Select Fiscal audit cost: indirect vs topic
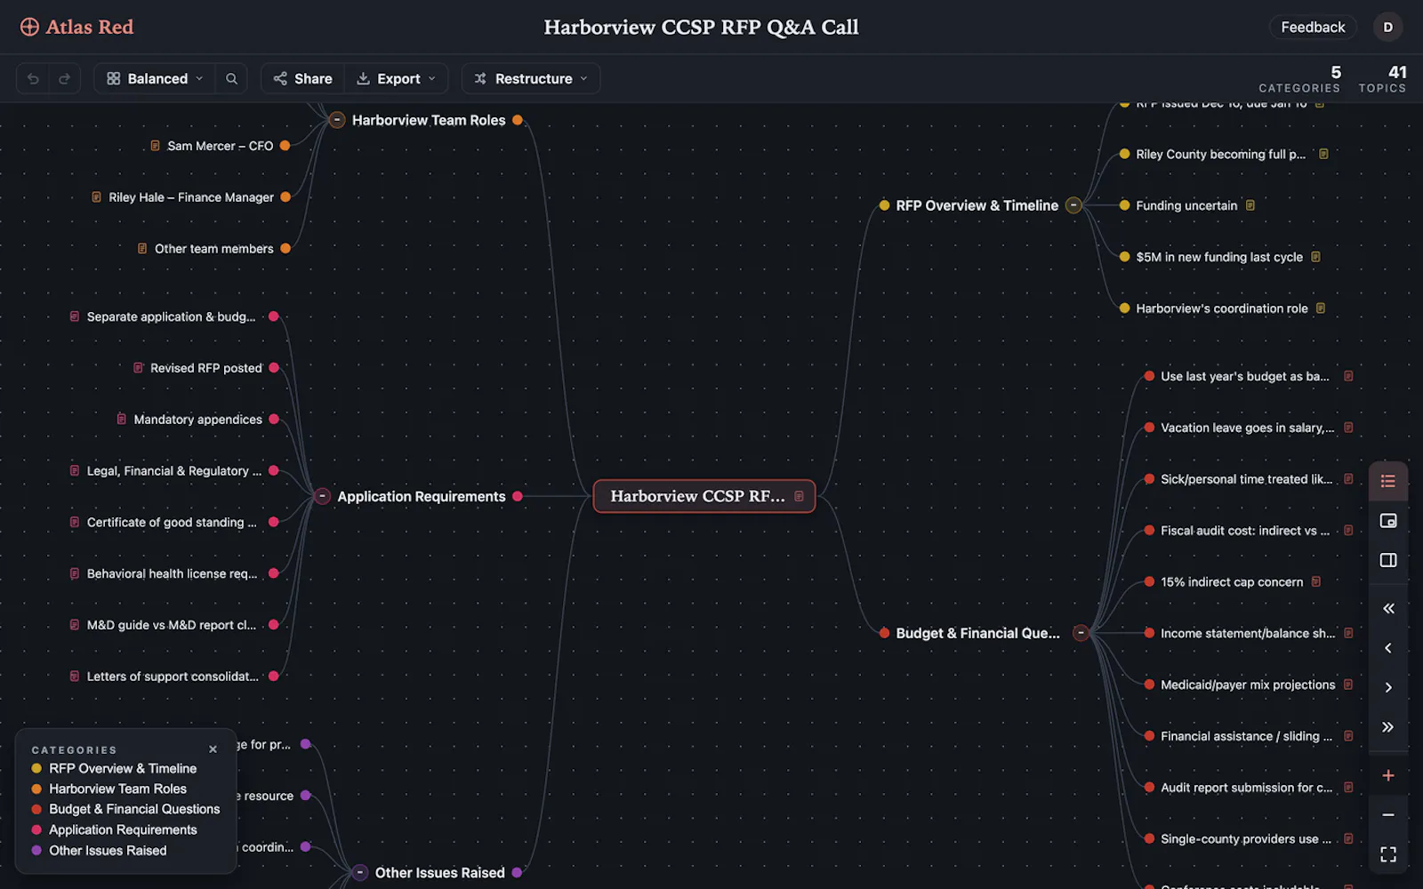1423x889 pixels. 1245,530
